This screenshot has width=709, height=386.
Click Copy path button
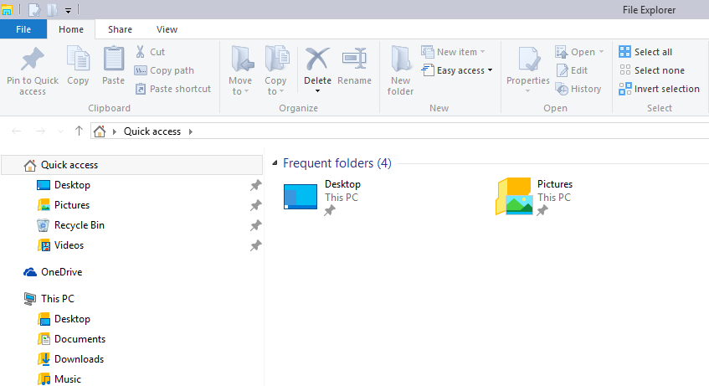coord(164,70)
